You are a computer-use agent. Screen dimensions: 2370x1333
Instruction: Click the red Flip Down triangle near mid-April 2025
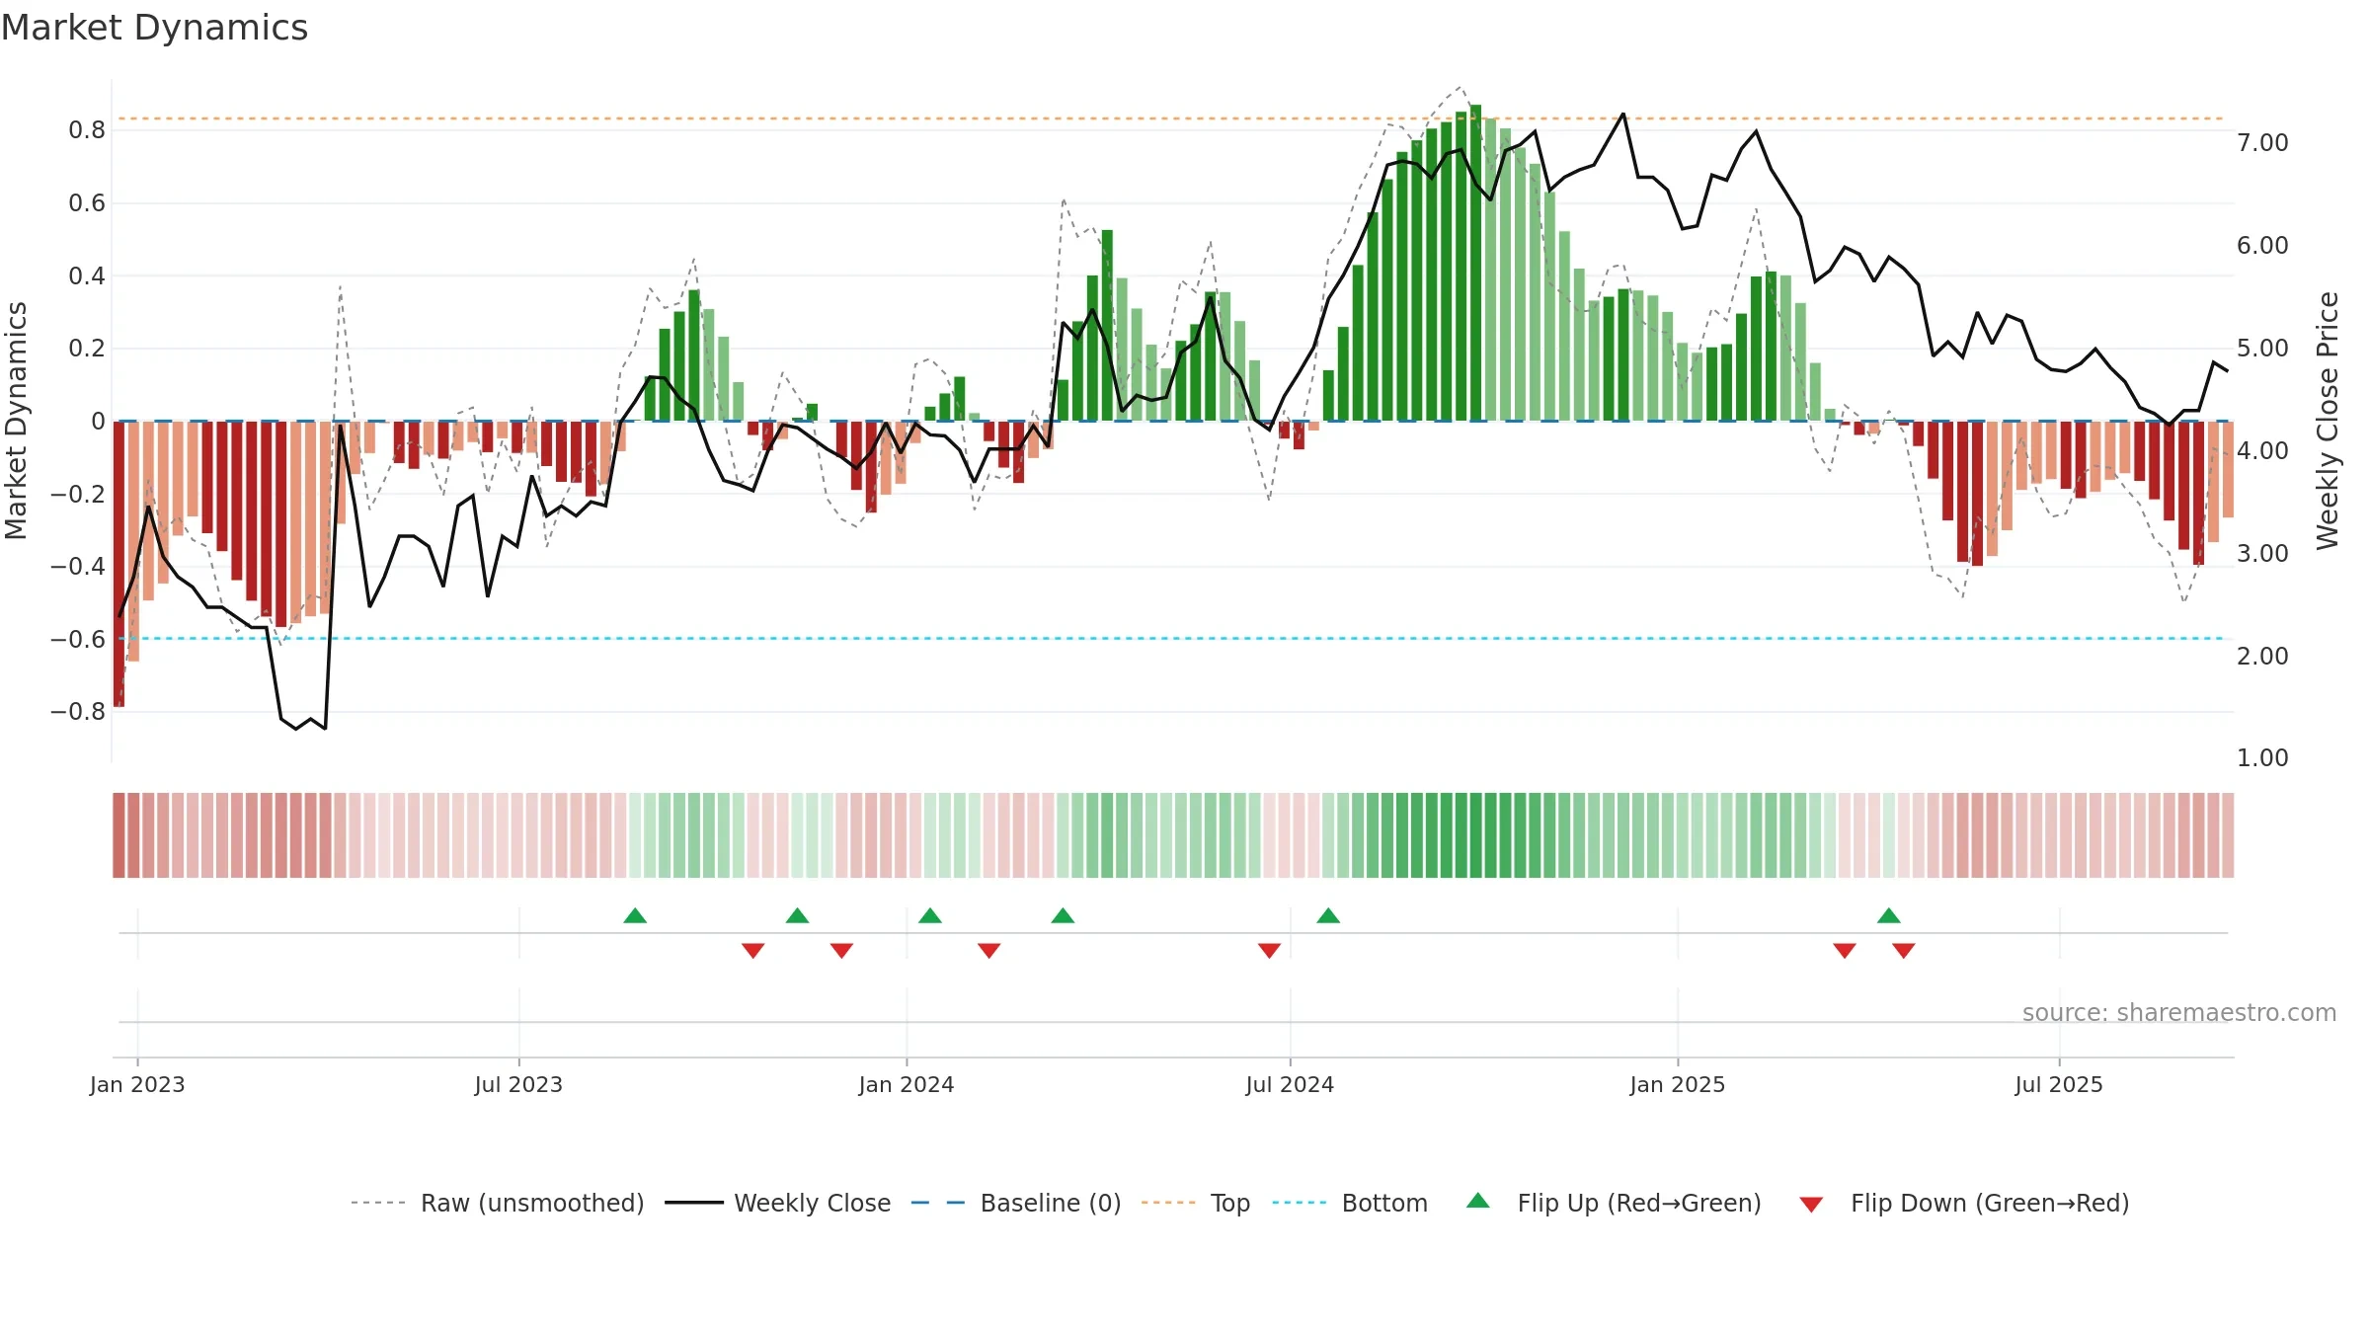(1904, 951)
